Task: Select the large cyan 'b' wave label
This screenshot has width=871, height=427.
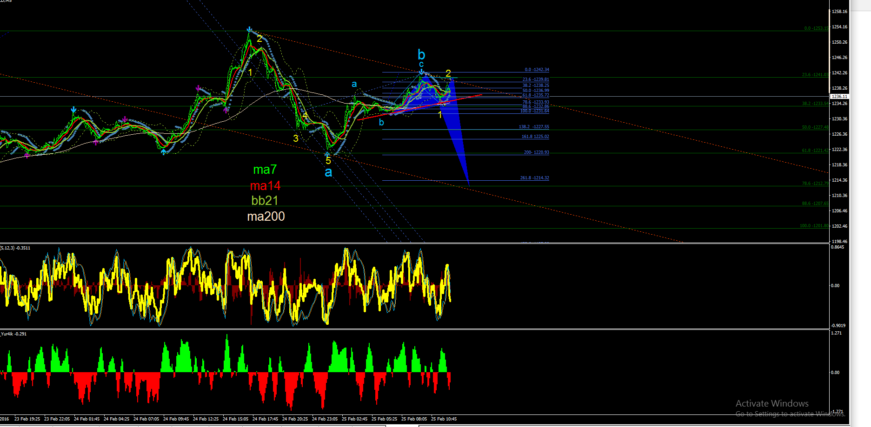Action: coord(421,54)
